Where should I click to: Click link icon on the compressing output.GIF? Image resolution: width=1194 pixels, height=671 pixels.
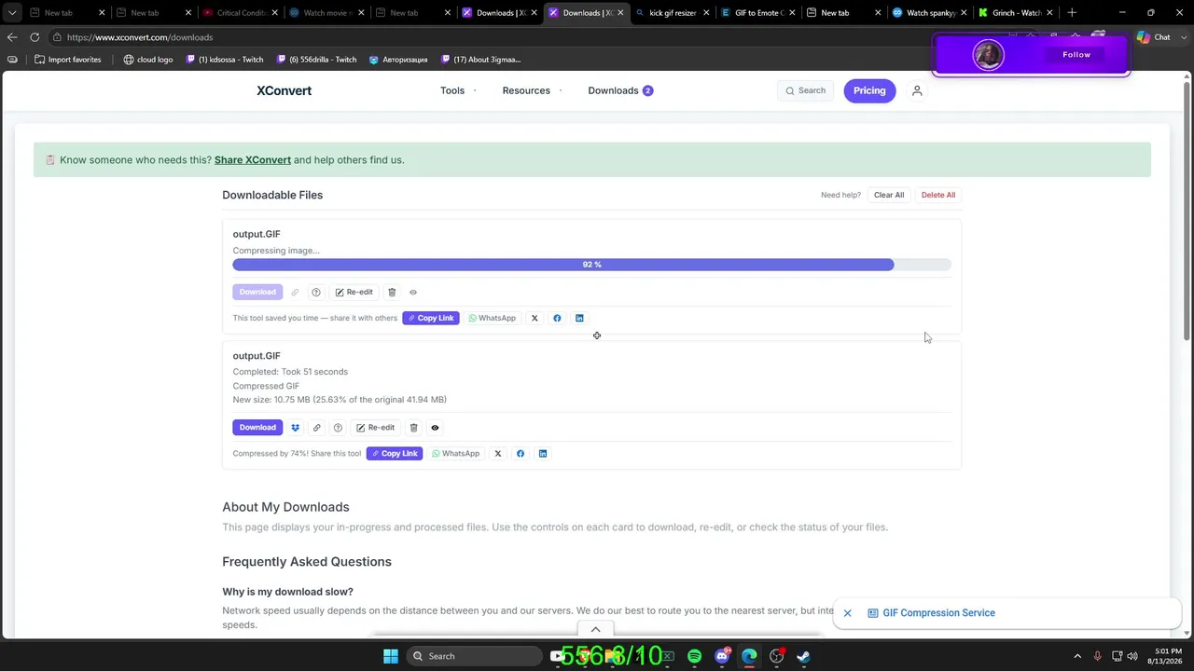[x=295, y=293]
